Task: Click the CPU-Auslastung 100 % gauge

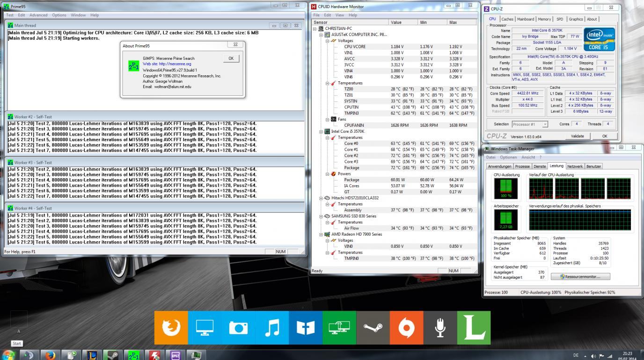Action: coord(506,188)
